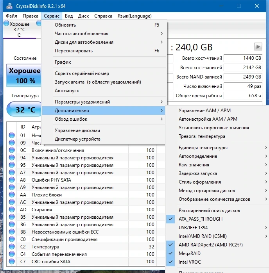Click the ID column header
Viewport: 269px width, 273px height.
(23, 127)
